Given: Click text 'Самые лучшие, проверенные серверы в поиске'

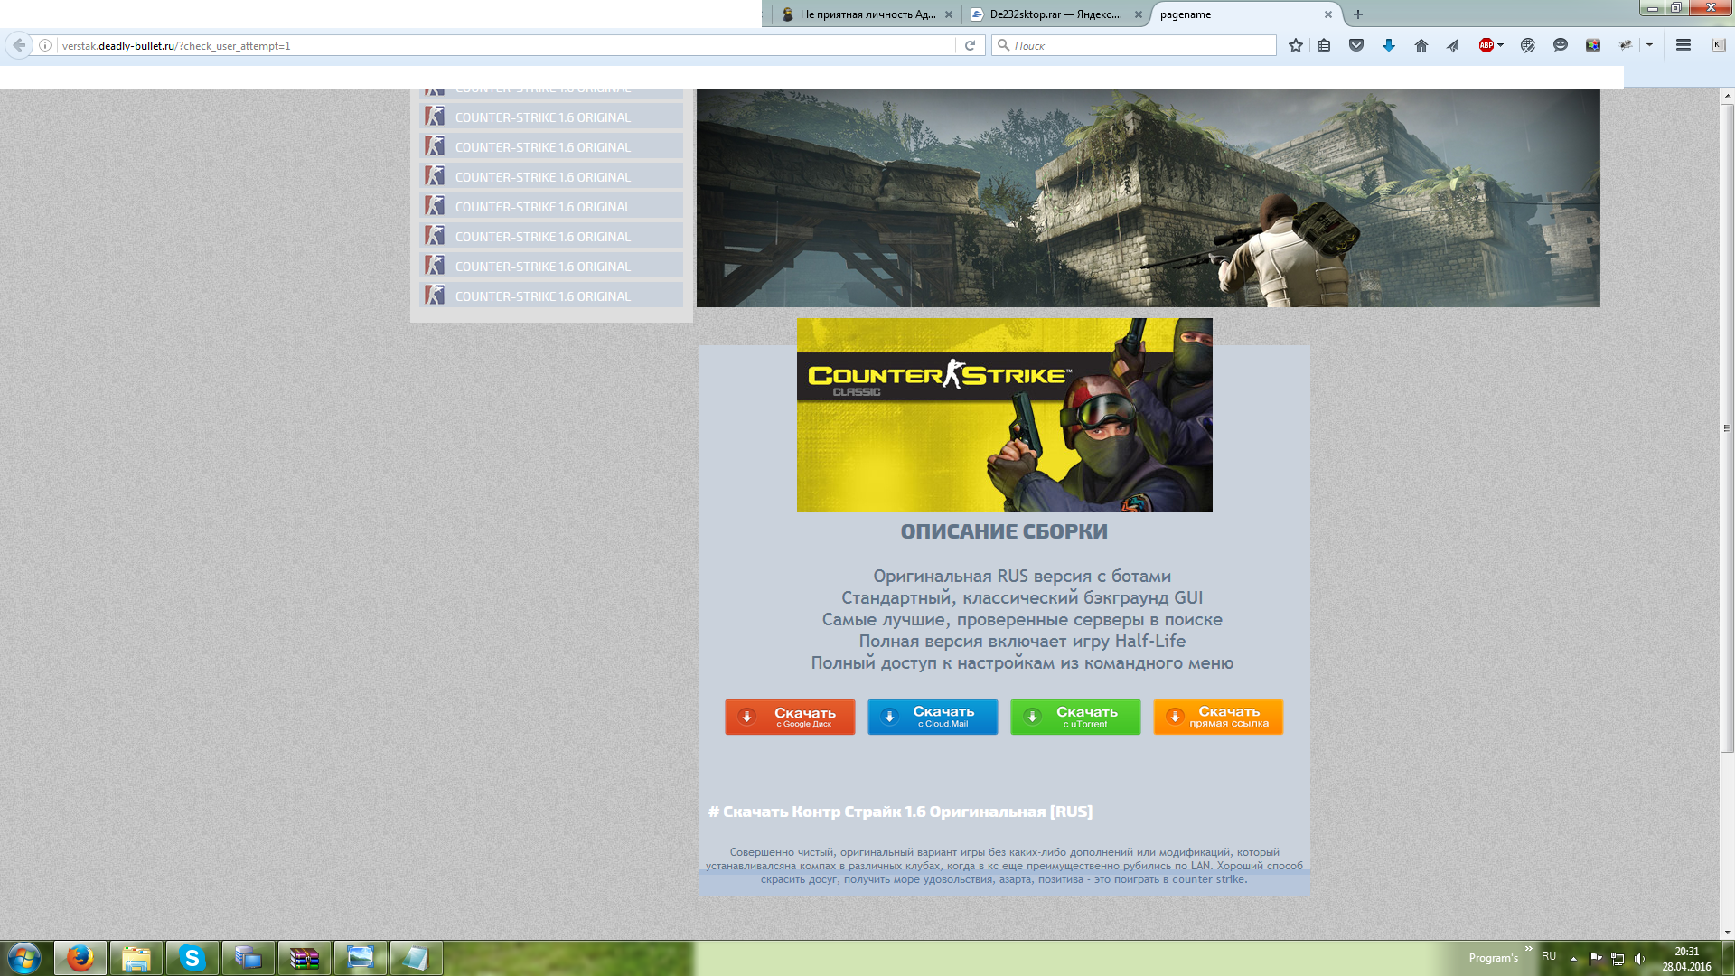Looking at the screenshot, I should pyautogui.click(x=1022, y=619).
